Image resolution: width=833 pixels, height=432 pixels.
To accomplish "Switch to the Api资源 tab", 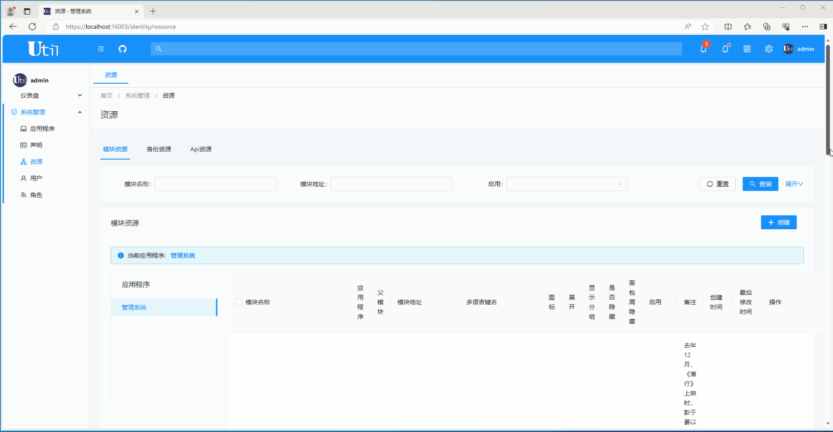I will point(201,149).
